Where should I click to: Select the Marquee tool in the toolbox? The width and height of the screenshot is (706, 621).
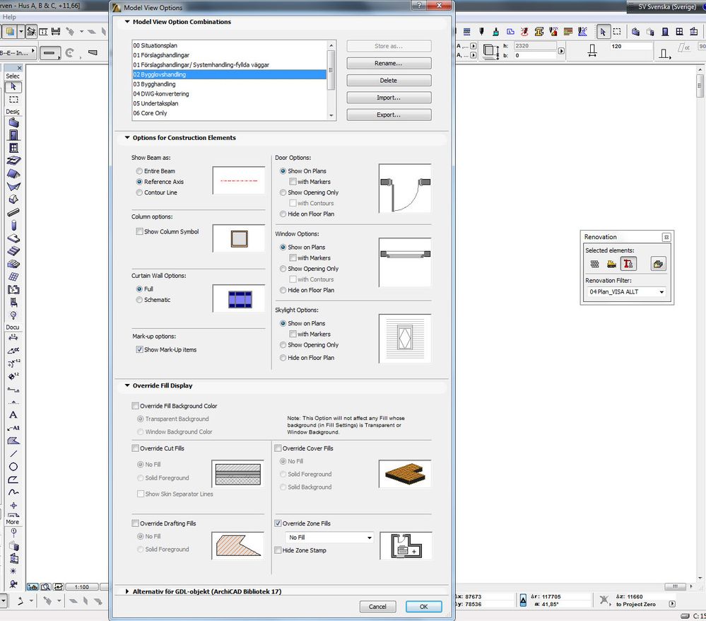[13, 99]
